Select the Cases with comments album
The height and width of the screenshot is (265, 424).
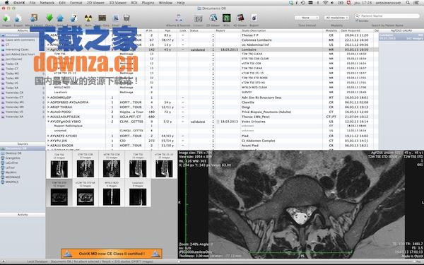[x=20, y=40]
